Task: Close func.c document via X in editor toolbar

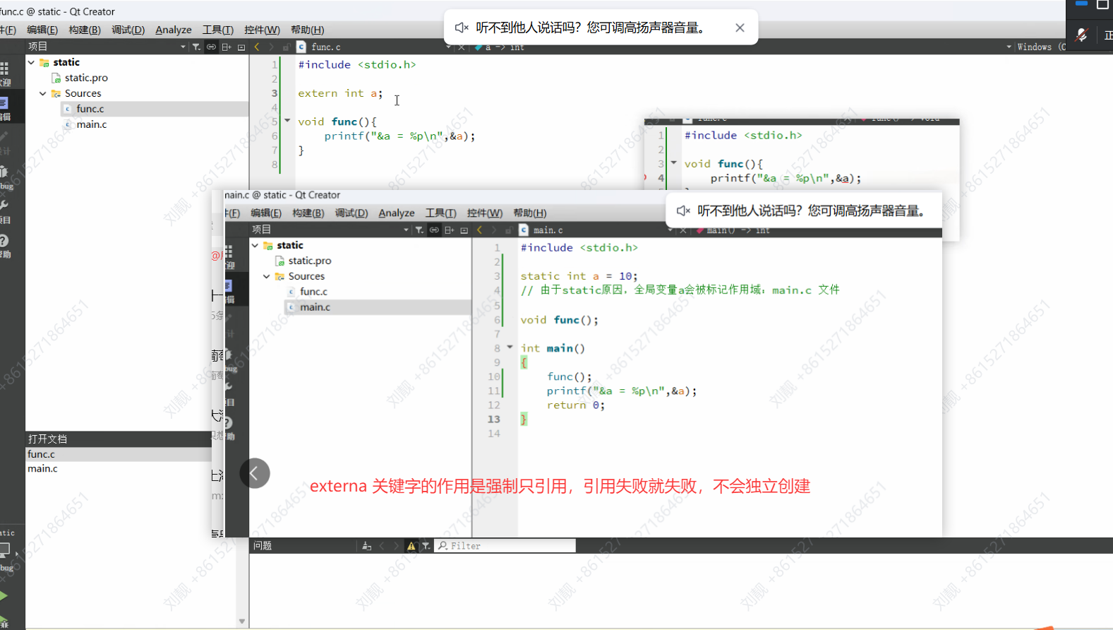Action: (x=462, y=47)
